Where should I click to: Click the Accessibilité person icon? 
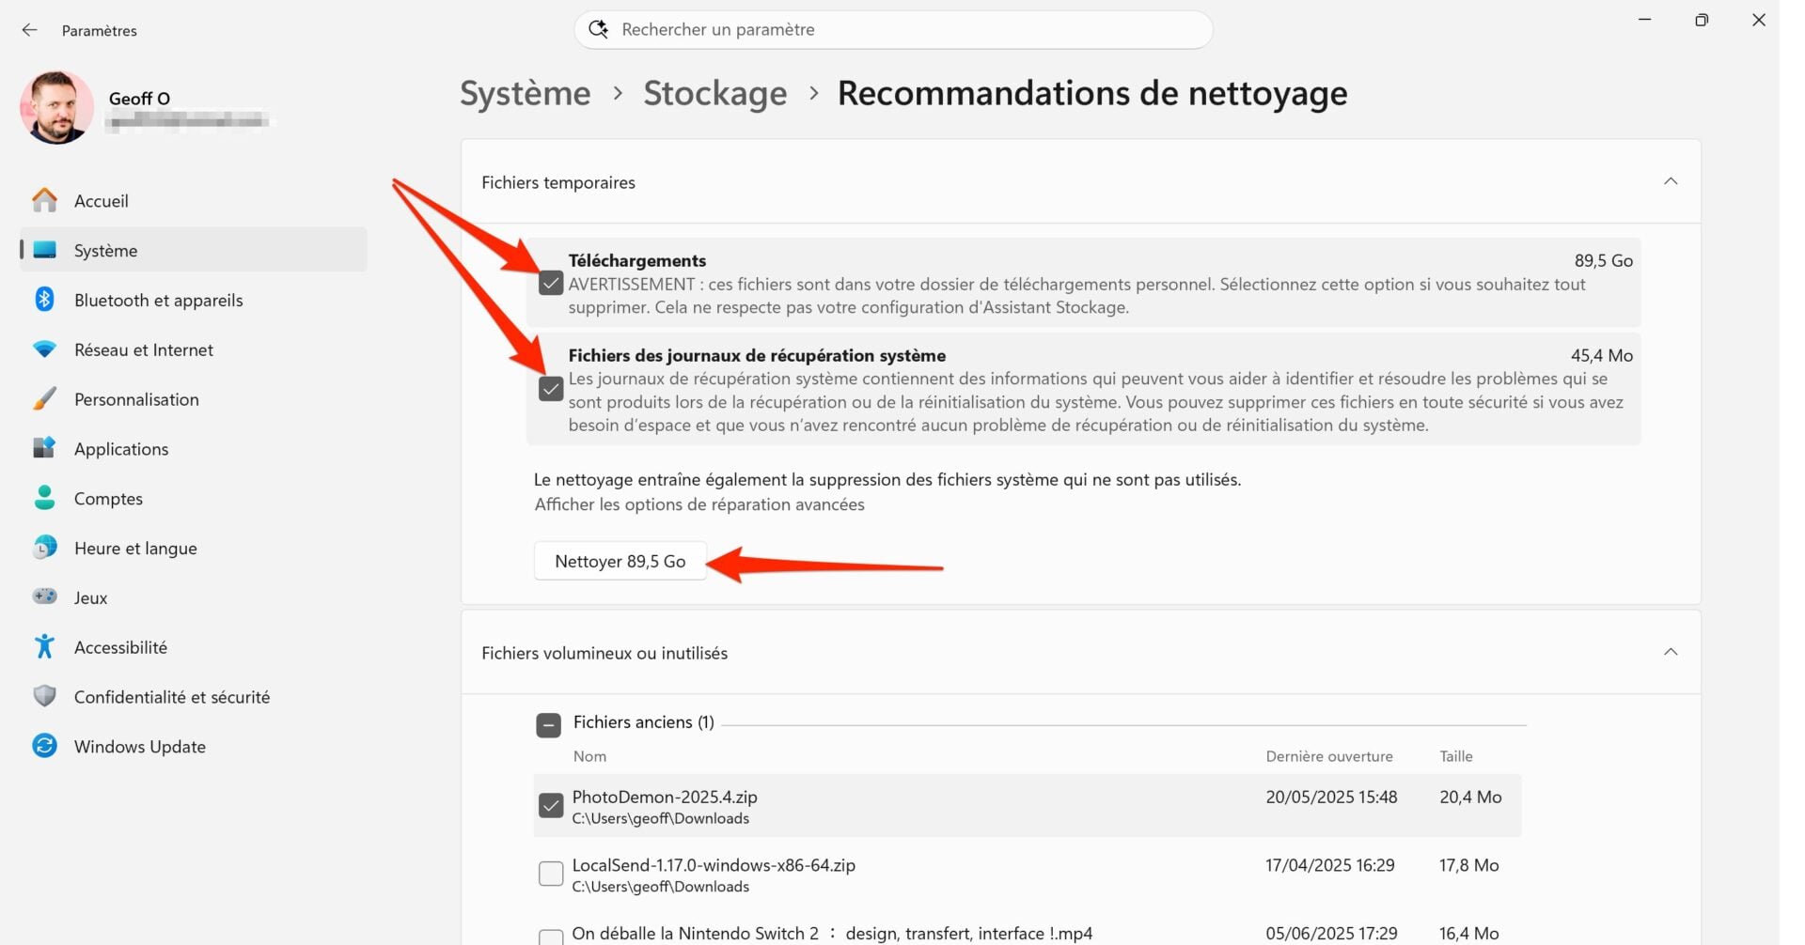click(44, 646)
